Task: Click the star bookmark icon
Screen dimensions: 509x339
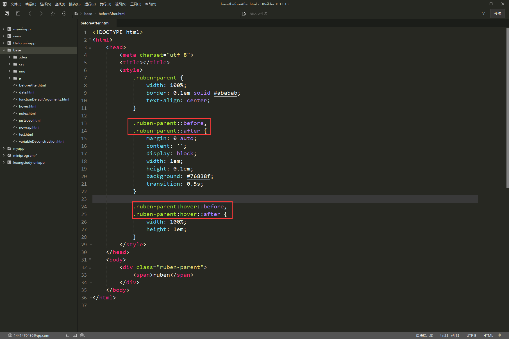Action: pyautogui.click(x=53, y=13)
